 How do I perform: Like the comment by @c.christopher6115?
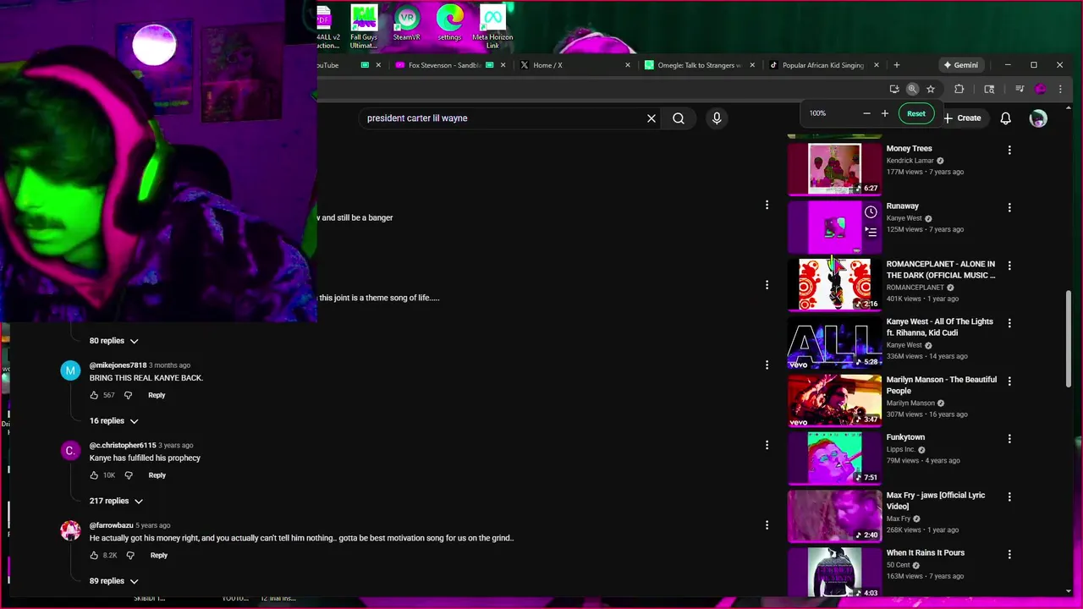click(94, 475)
